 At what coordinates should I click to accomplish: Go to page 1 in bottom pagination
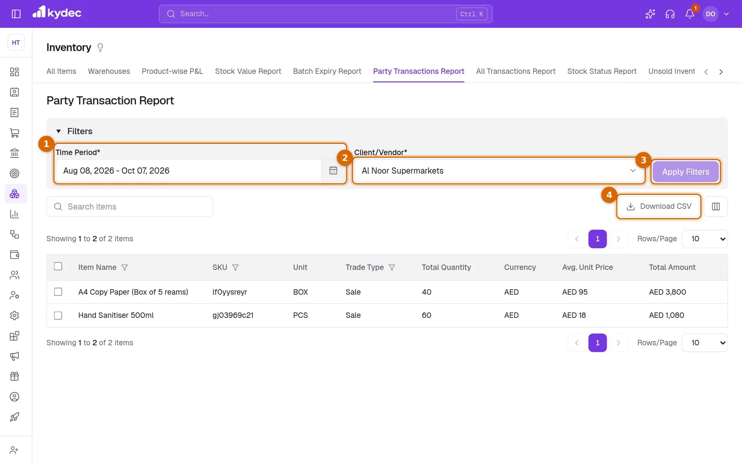tap(597, 343)
